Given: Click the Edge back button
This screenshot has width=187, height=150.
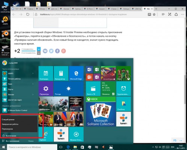Looking at the screenshot, I should pyautogui.click(x=14, y=15).
